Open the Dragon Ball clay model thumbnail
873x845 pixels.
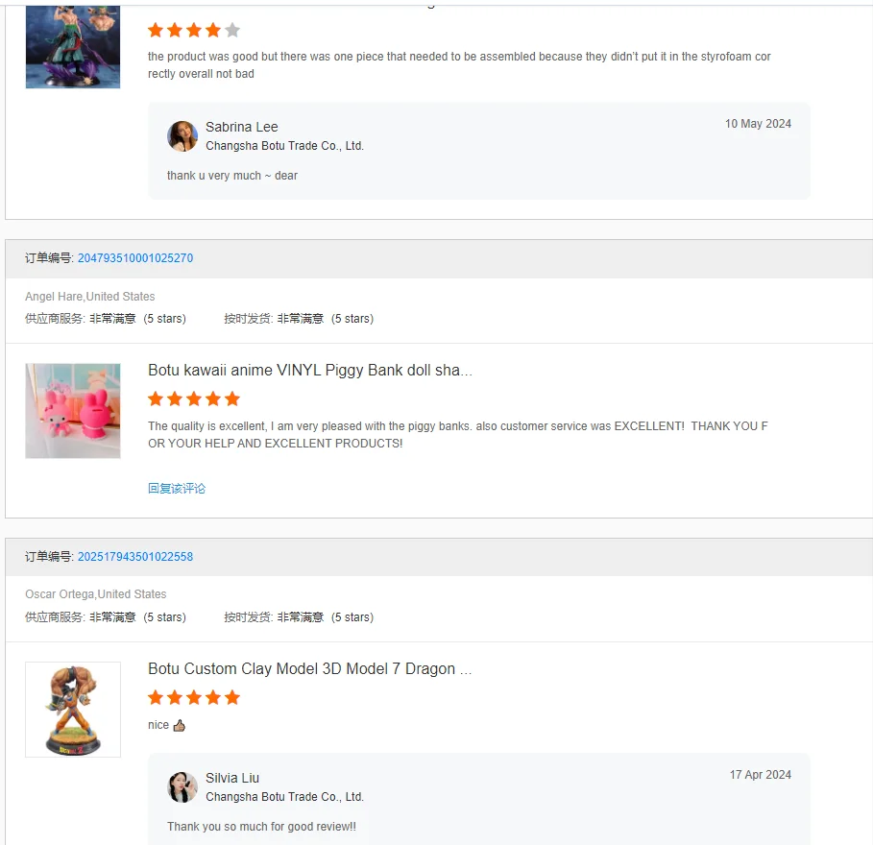tap(73, 710)
